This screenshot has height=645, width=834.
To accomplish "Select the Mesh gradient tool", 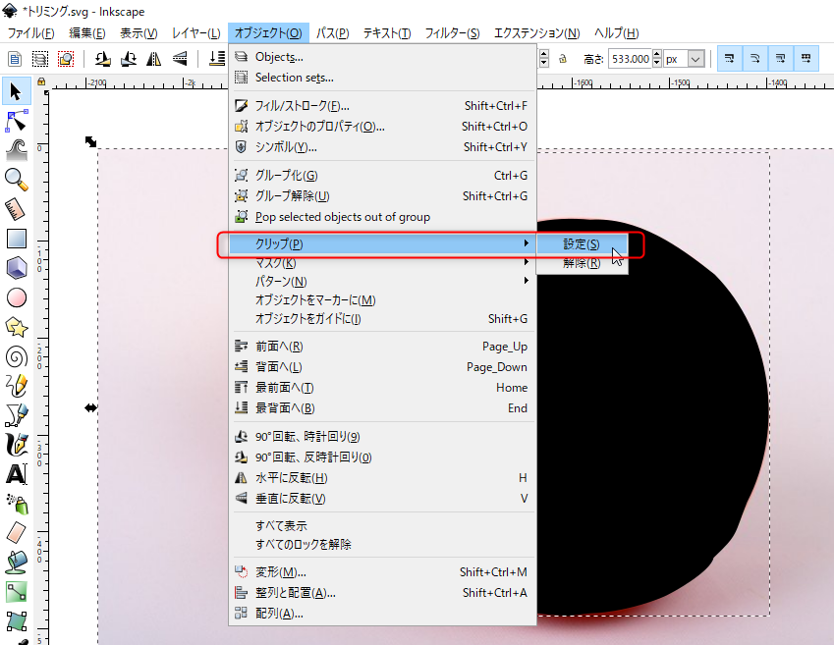I will pyautogui.click(x=17, y=620).
